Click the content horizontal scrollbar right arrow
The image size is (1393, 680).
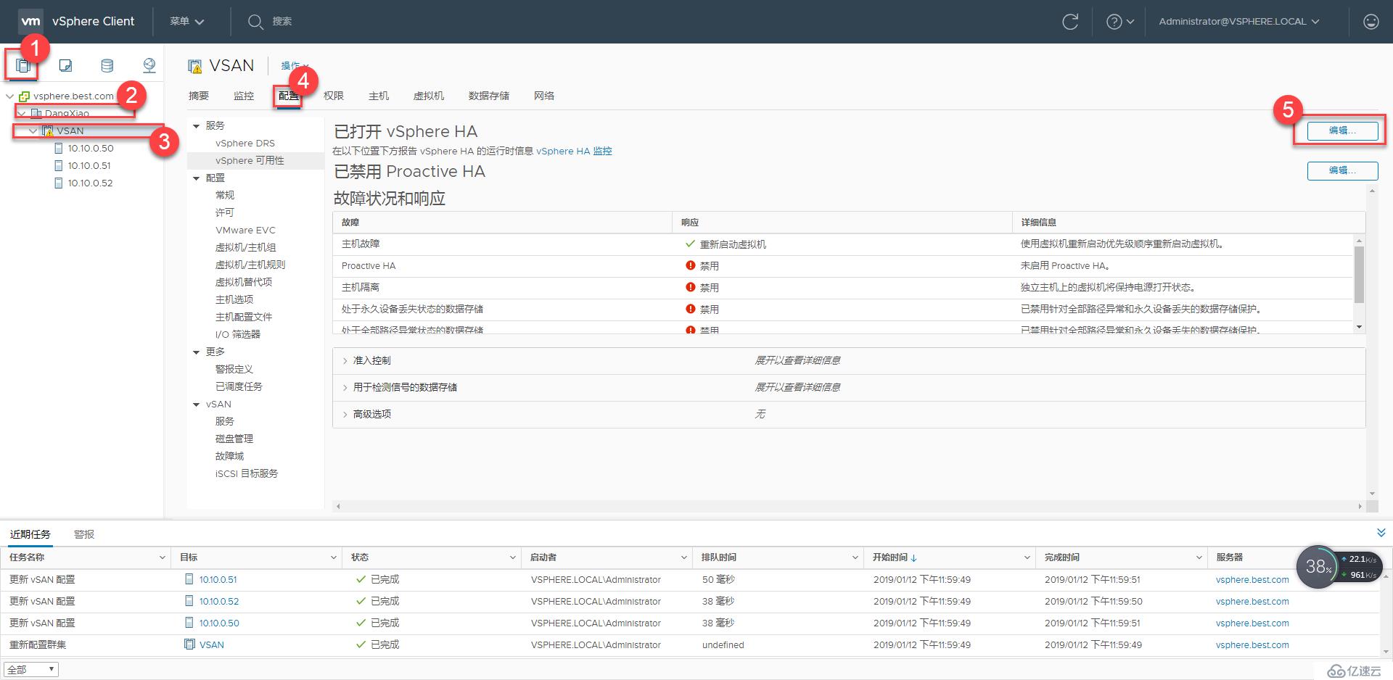coord(1360,506)
